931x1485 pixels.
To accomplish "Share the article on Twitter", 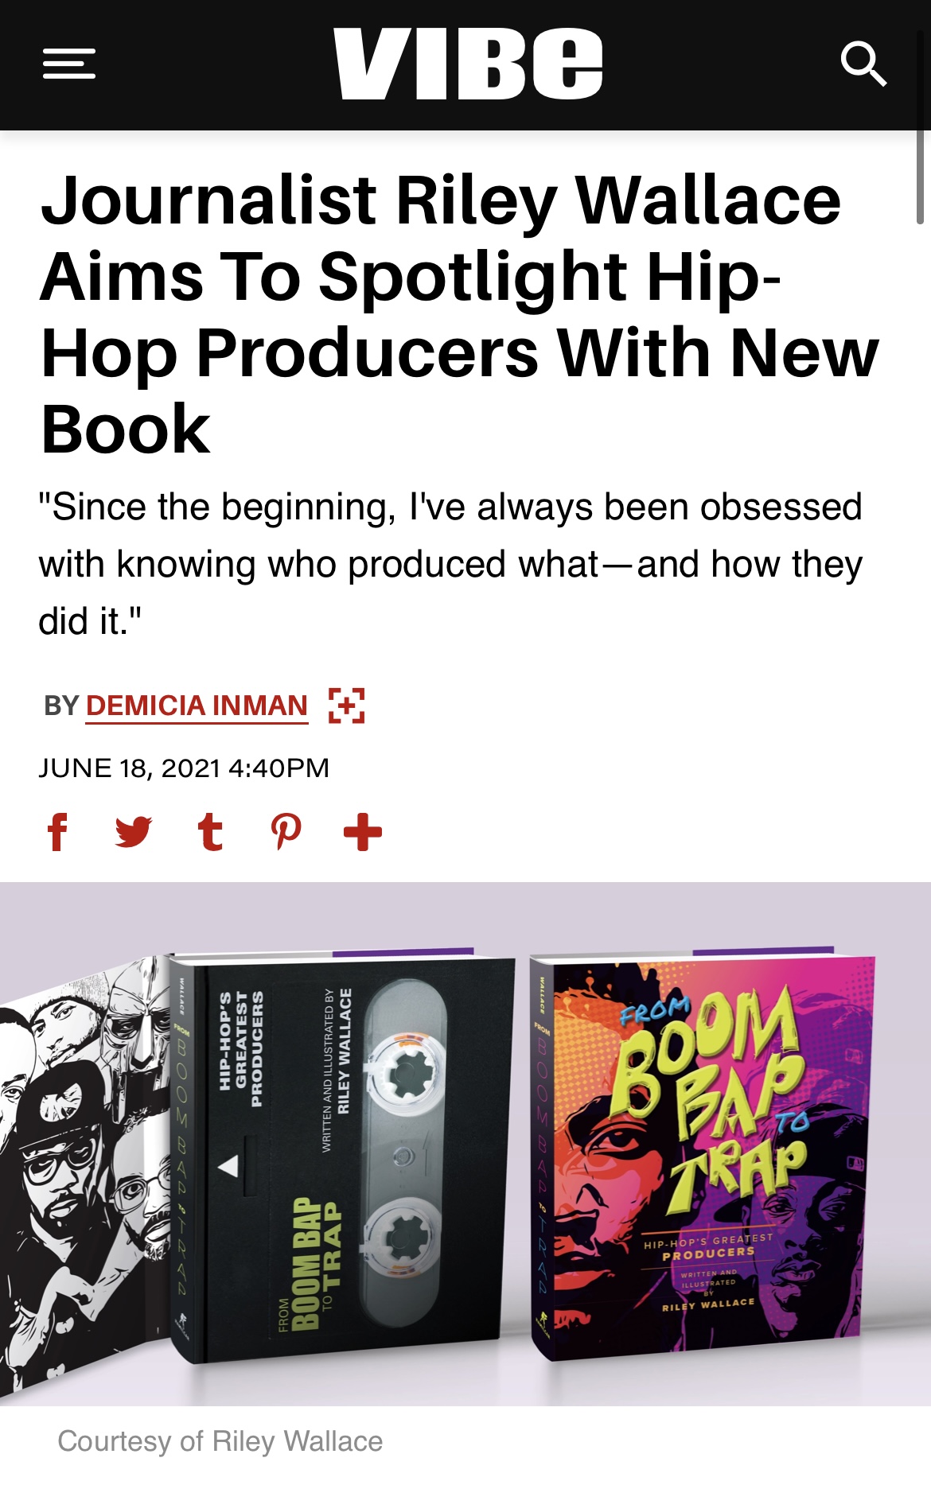I will click(134, 832).
